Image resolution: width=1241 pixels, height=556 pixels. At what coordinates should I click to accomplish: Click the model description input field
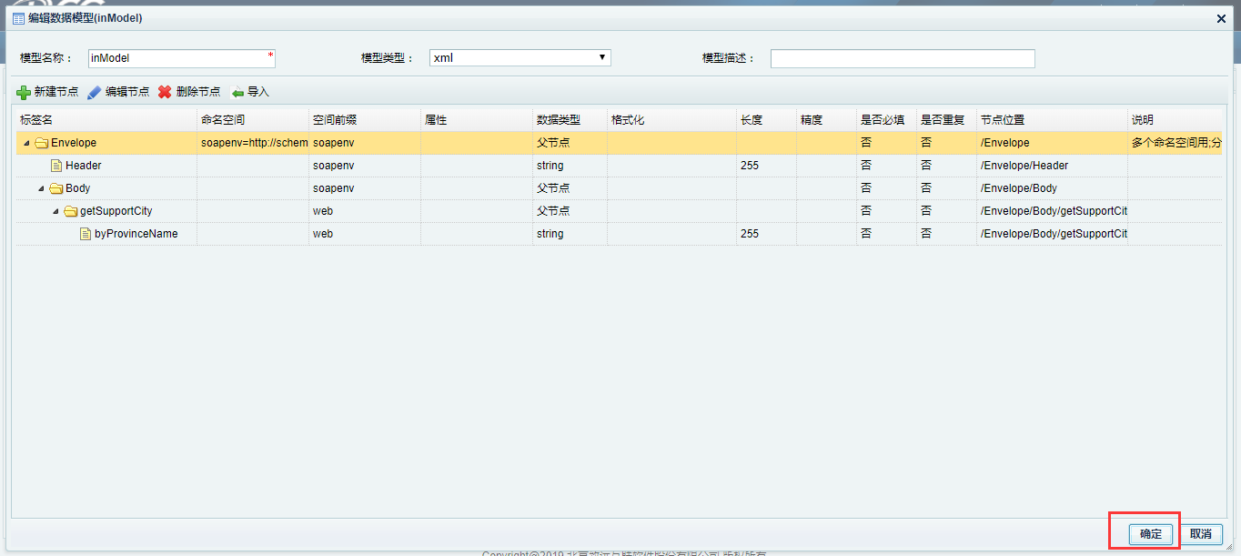pyautogui.click(x=902, y=58)
